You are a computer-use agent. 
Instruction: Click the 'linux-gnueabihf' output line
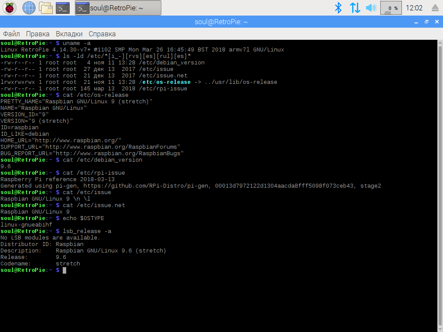[x=26, y=225]
